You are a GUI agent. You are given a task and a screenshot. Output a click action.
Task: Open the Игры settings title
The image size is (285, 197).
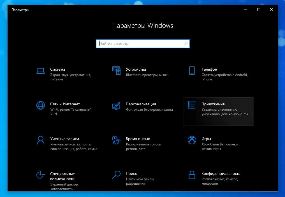click(206, 139)
